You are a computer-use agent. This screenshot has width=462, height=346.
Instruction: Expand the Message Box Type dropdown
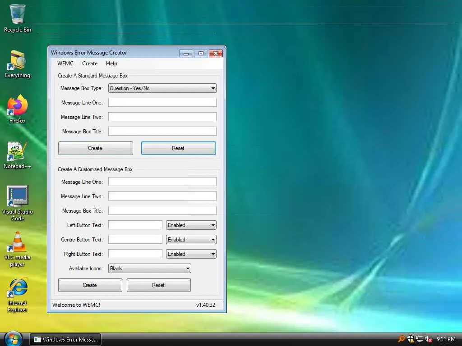(162, 88)
